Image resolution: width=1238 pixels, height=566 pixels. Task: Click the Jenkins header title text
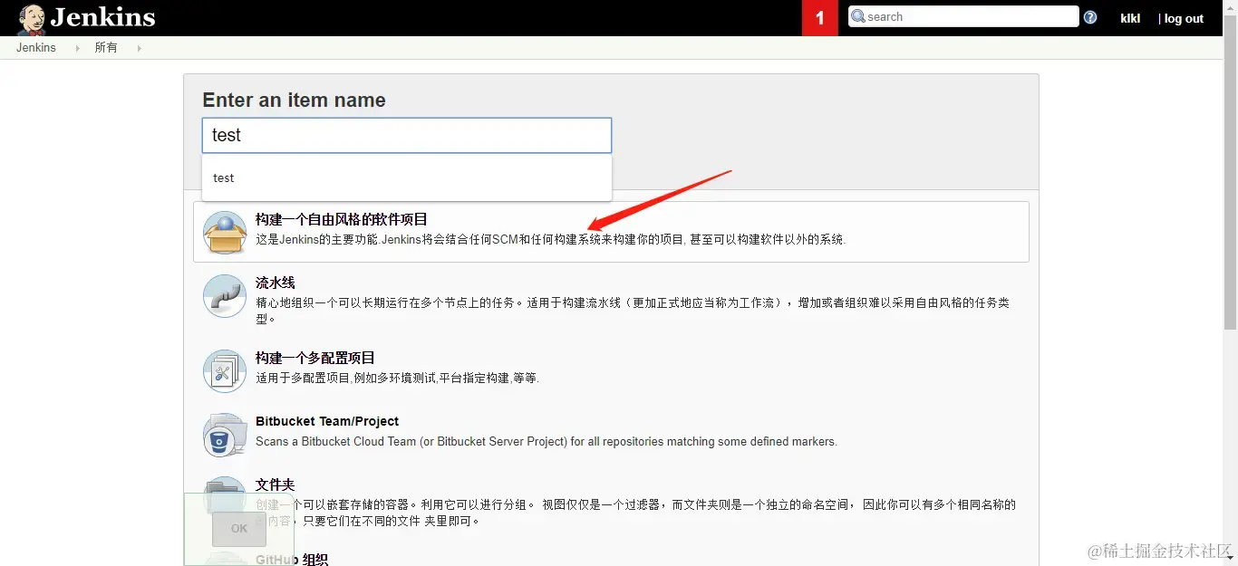[102, 17]
